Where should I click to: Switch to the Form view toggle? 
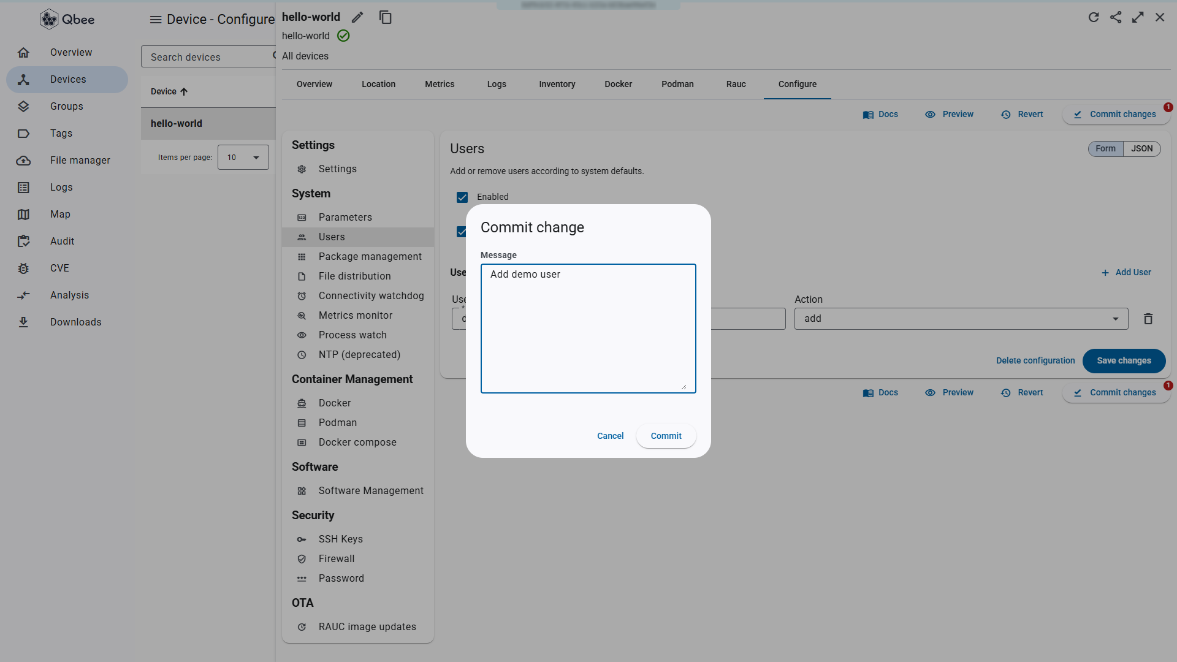pos(1106,149)
